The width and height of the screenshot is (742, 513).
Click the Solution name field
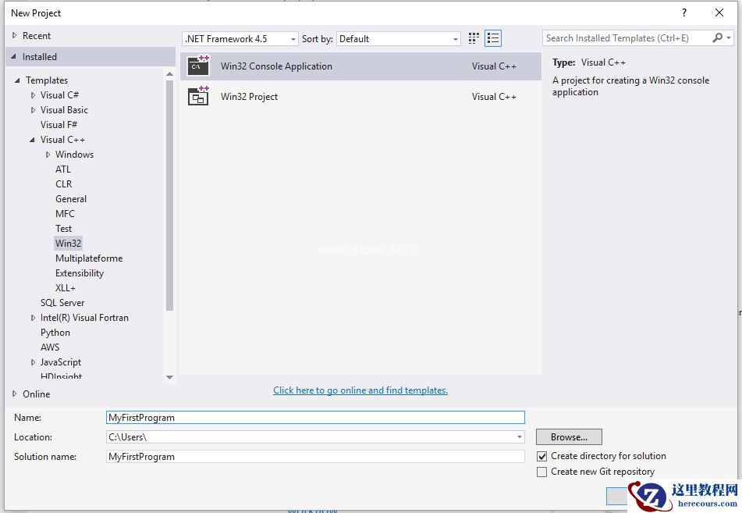(316, 457)
